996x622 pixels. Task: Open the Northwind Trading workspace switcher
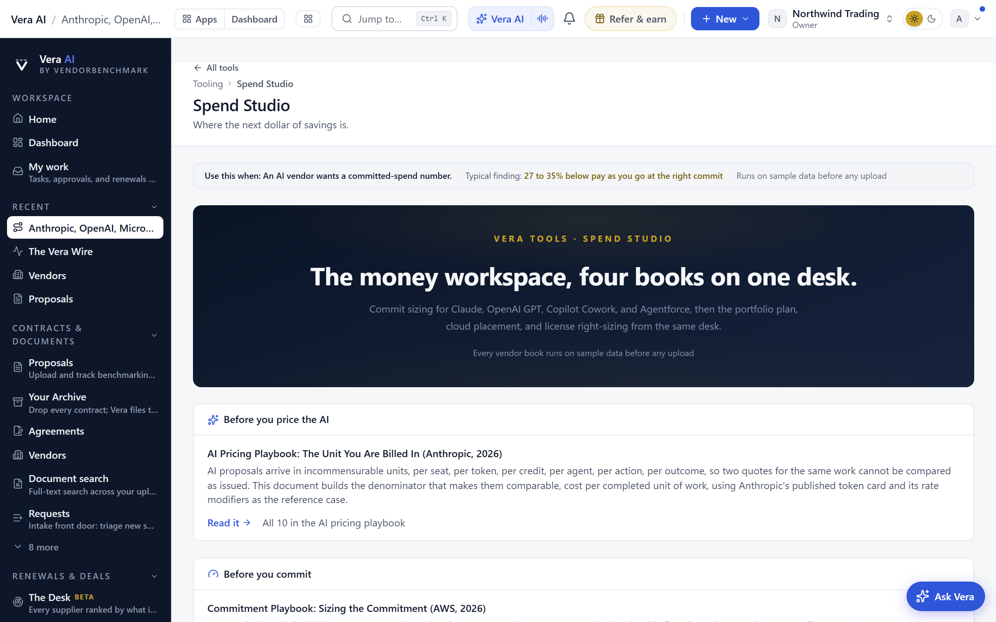point(831,19)
